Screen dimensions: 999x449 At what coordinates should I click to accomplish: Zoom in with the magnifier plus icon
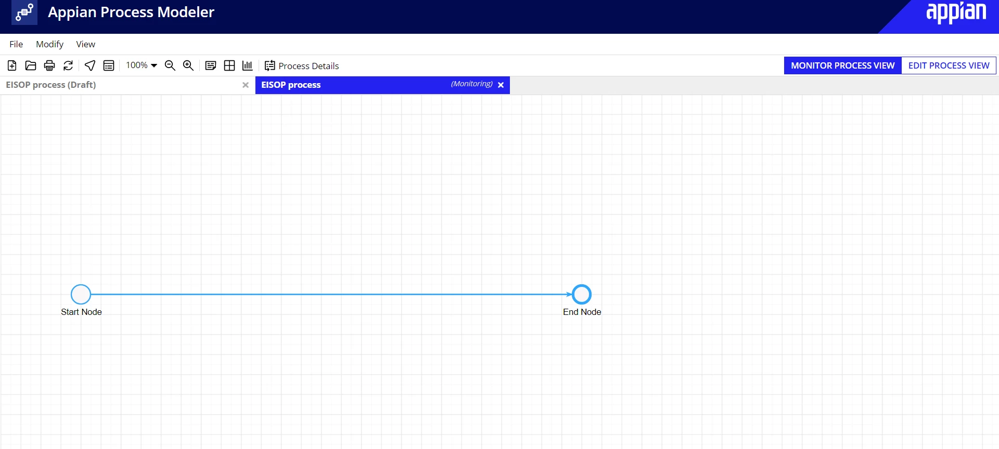188,65
